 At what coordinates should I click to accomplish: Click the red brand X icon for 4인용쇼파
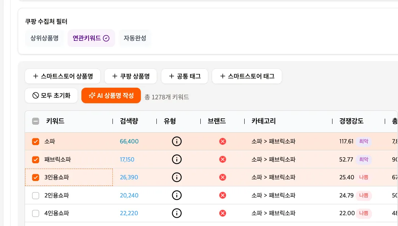[x=223, y=213]
